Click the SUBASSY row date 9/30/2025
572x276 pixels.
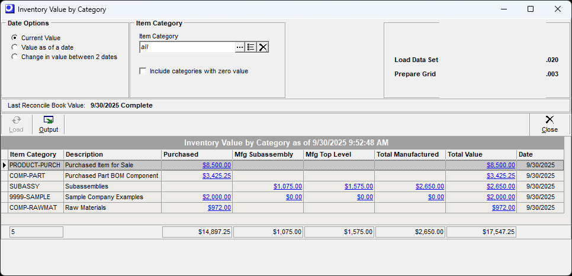540,186
